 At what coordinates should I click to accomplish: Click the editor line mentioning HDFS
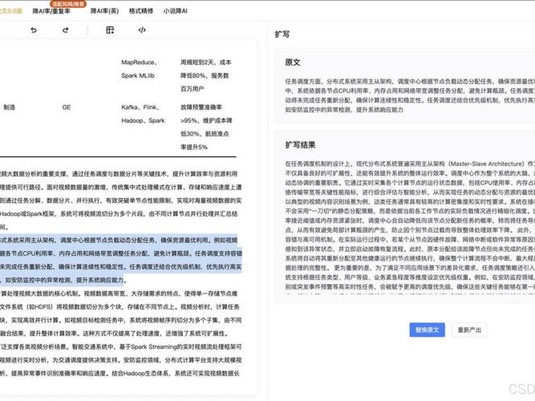(120, 307)
